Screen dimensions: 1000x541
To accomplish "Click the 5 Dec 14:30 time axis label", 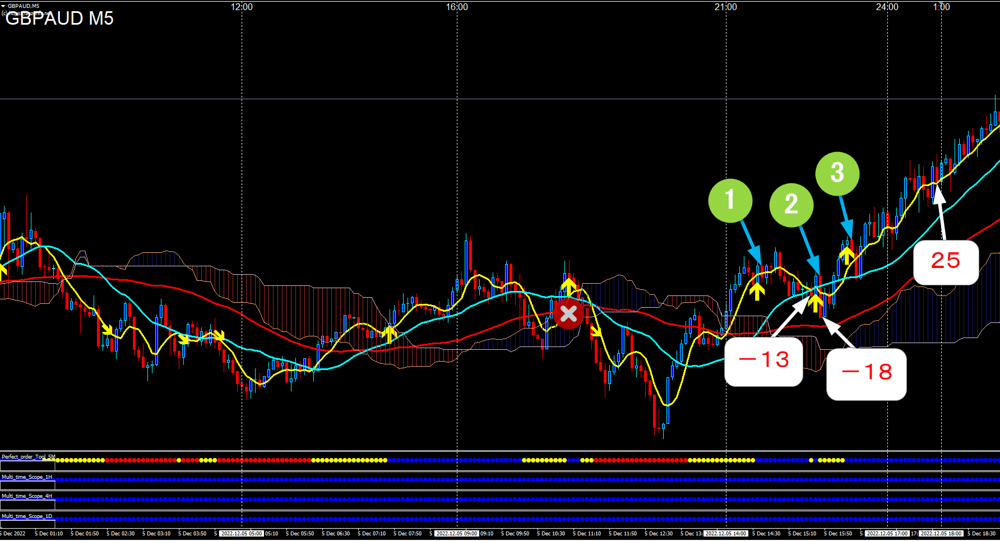I will coord(766,534).
